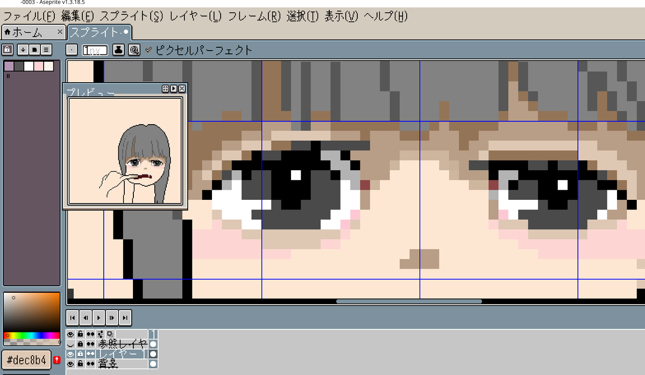Toggle visibility of all layers in header

click(70, 334)
